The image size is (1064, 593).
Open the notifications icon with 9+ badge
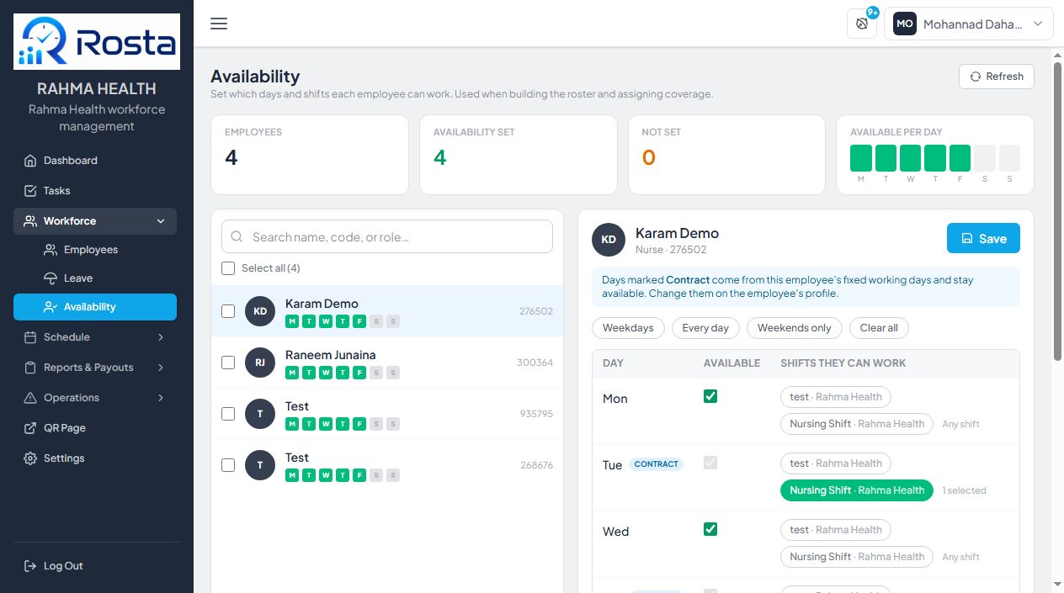point(862,24)
